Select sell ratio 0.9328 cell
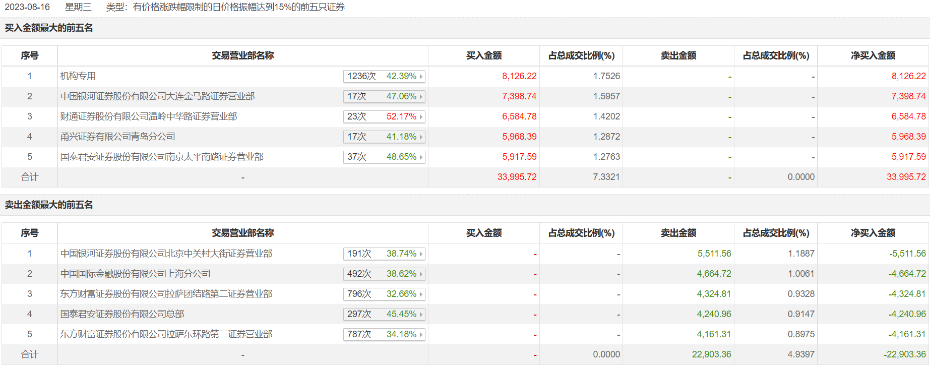The width and height of the screenshot is (930, 367). [x=801, y=294]
